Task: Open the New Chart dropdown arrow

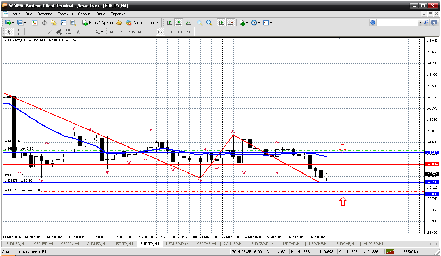Action: 13,23
